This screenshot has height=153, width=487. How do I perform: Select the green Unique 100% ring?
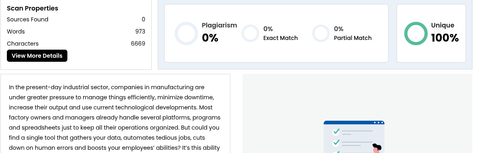pyautogui.click(x=416, y=34)
